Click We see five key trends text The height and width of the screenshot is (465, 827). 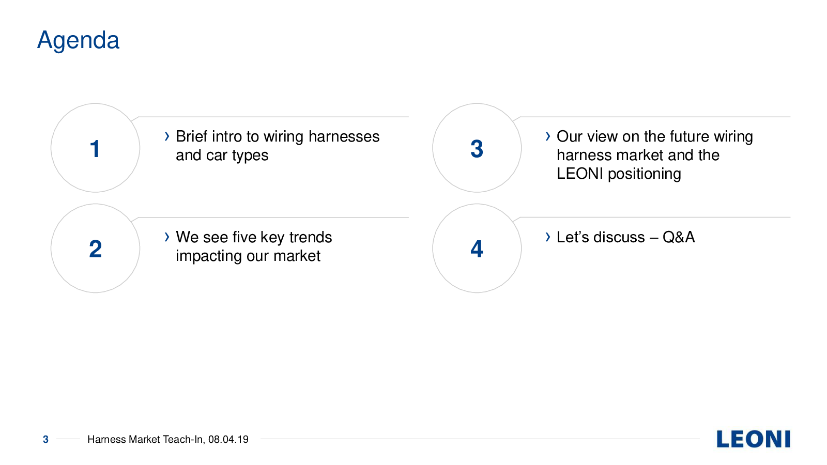[x=254, y=237]
